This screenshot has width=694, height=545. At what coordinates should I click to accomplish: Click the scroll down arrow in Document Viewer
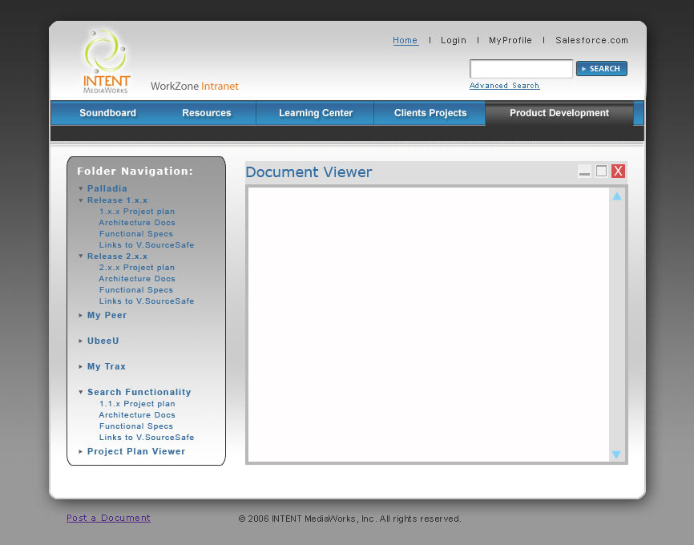(616, 454)
